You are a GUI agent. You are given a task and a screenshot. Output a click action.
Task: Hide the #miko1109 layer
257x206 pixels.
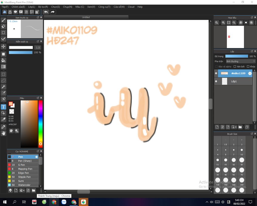[x=216, y=73]
